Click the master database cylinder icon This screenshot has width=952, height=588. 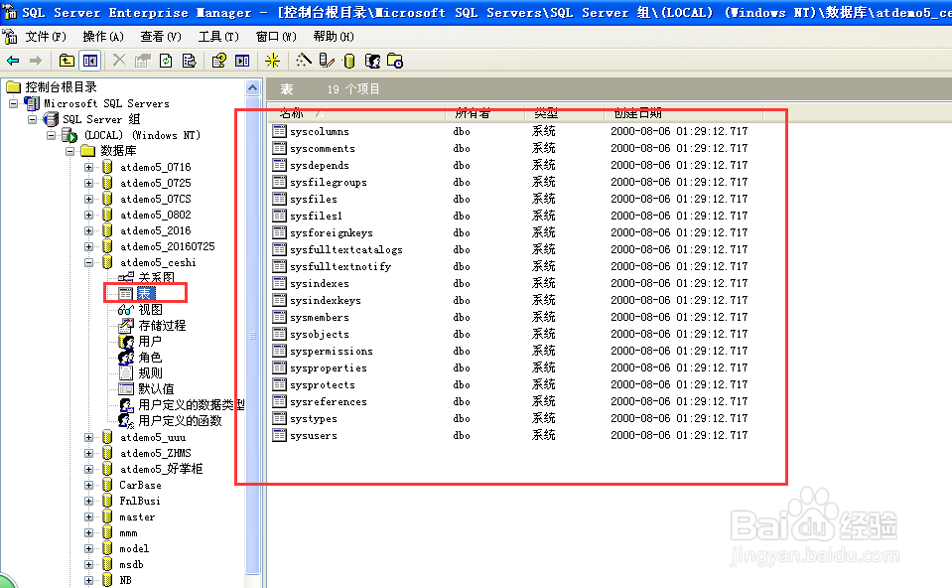point(107,516)
